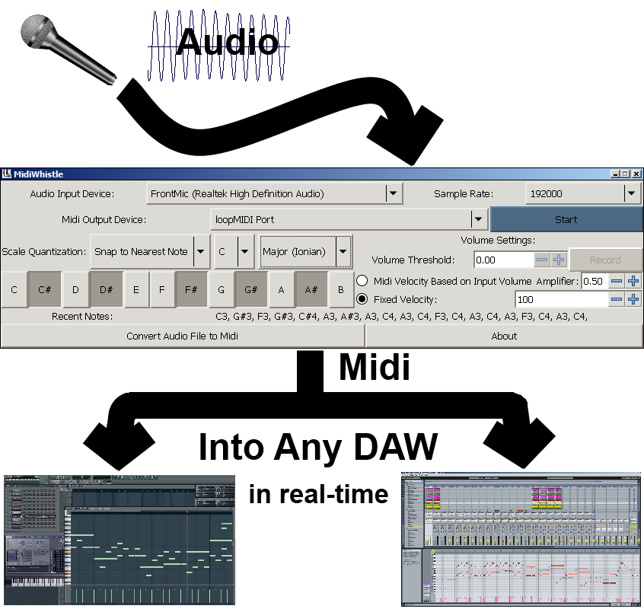Click the Audio waveform image
Image resolution: width=644 pixels, height=609 pixels.
coord(218,43)
